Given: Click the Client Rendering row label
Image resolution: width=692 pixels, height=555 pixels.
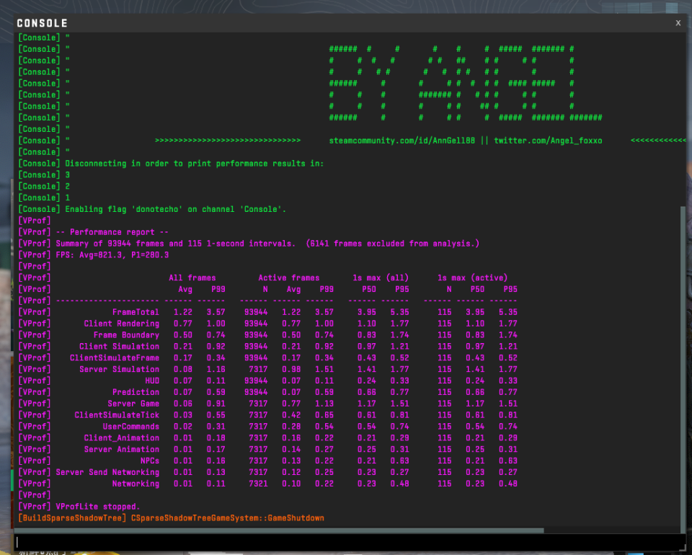Looking at the screenshot, I should click(121, 324).
